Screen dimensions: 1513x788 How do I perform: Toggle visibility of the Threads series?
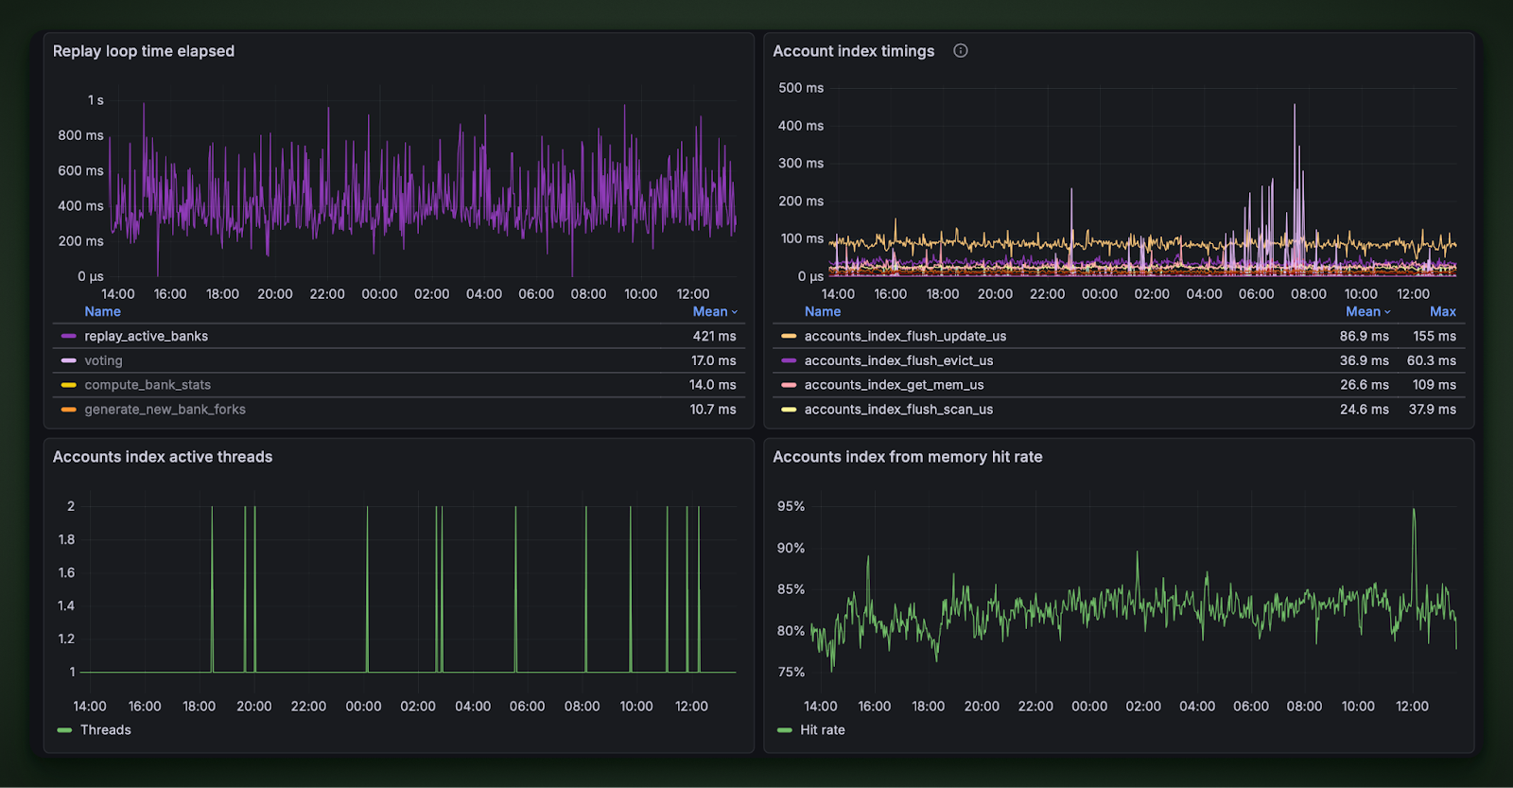pyautogui.click(x=106, y=730)
